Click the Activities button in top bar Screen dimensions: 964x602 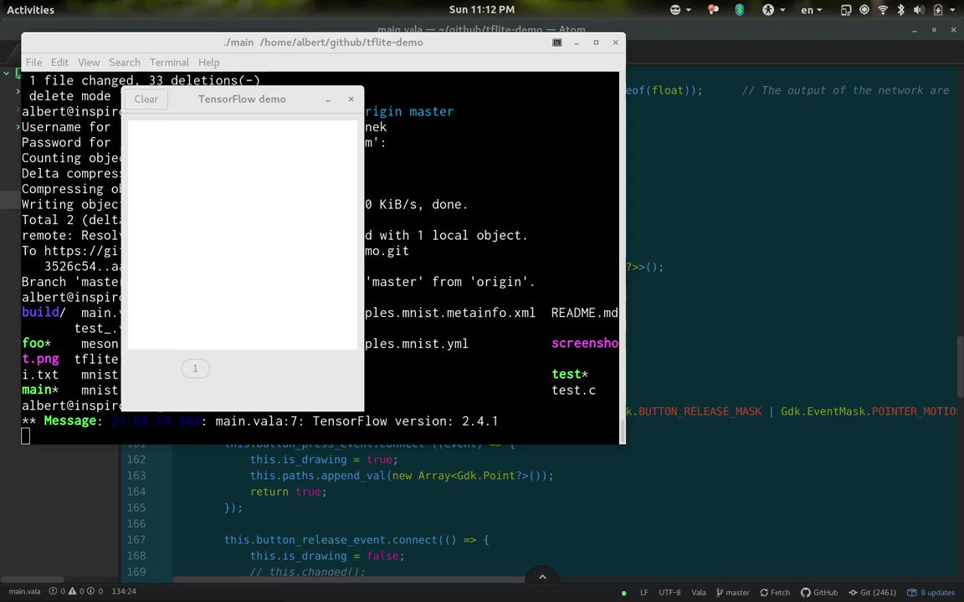click(x=30, y=10)
